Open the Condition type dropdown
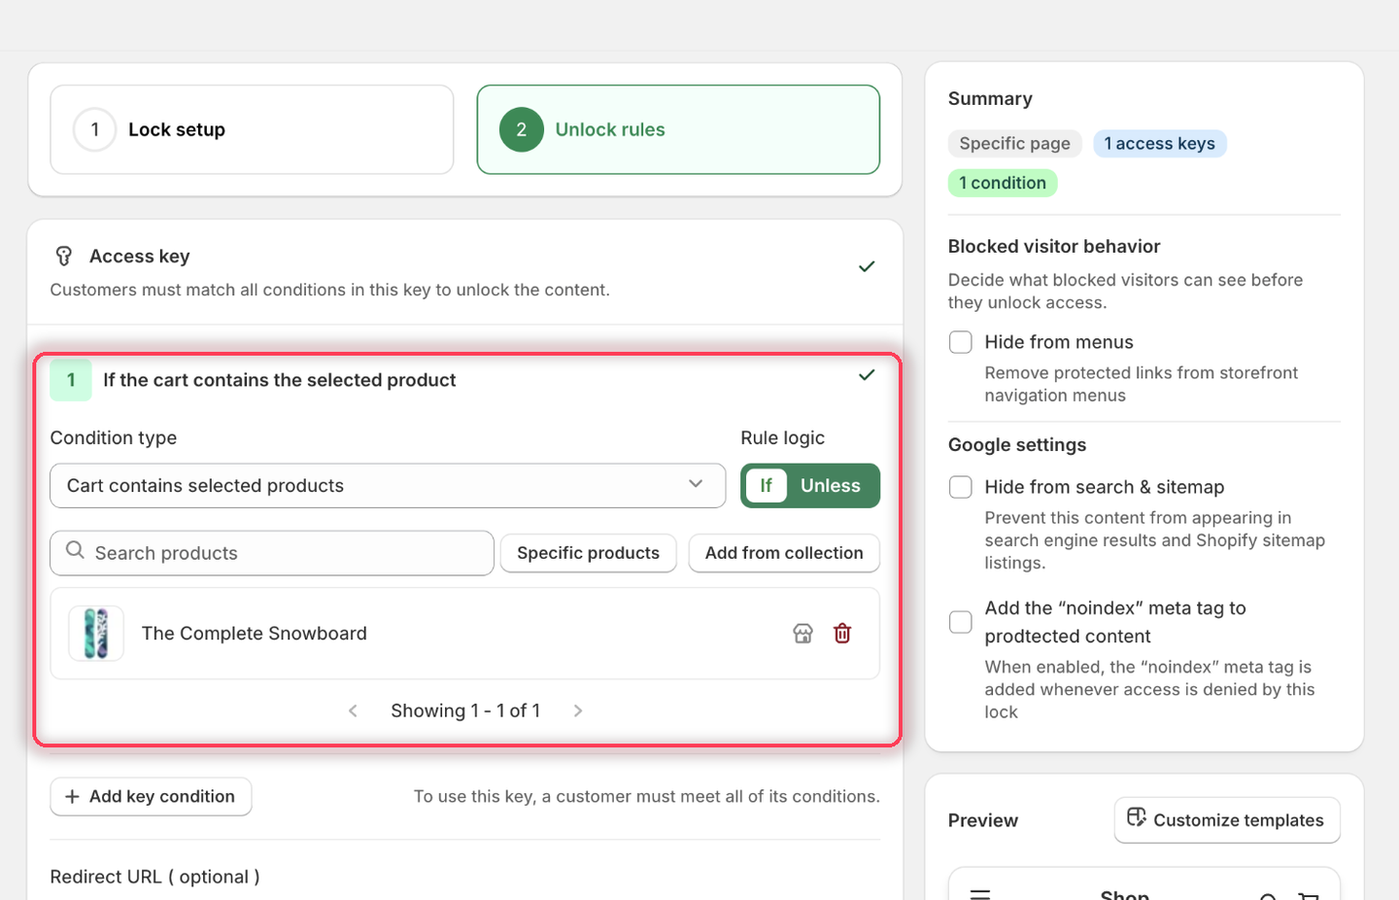The image size is (1399, 900). [x=388, y=486]
